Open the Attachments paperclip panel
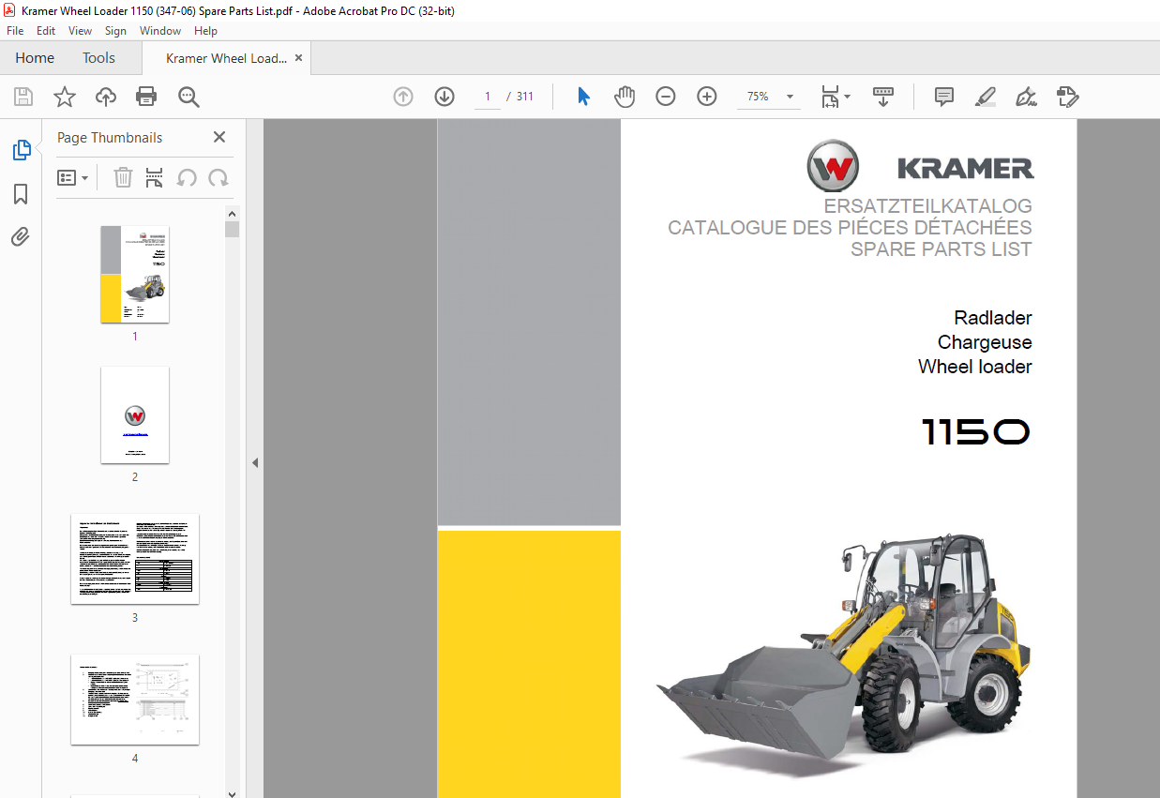1160x798 pixels. point(21,236)
